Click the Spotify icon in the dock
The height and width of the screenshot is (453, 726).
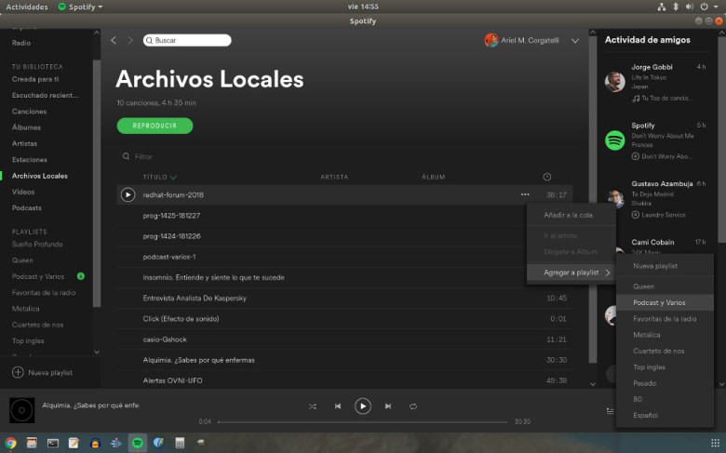click(138, 443)
